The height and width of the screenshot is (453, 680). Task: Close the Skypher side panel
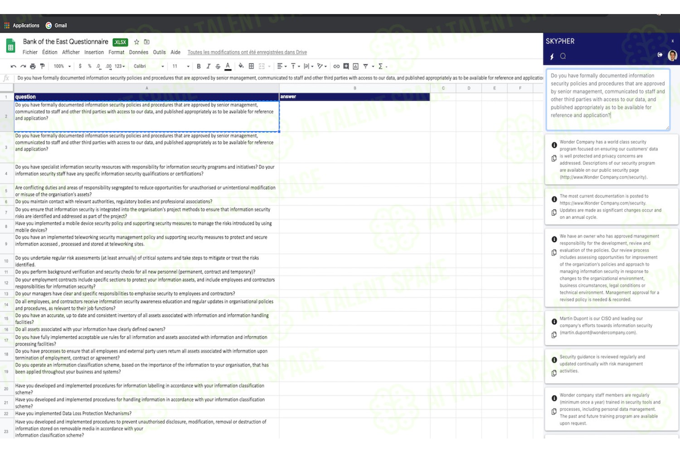tap(672, 41)
